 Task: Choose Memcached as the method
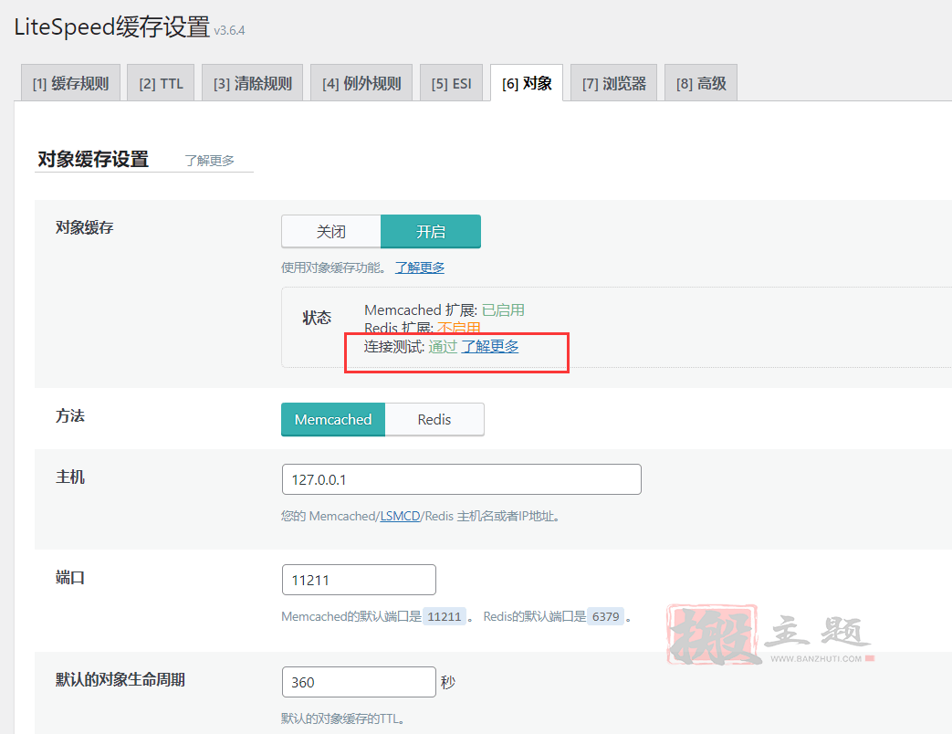[x=333, y=420]
